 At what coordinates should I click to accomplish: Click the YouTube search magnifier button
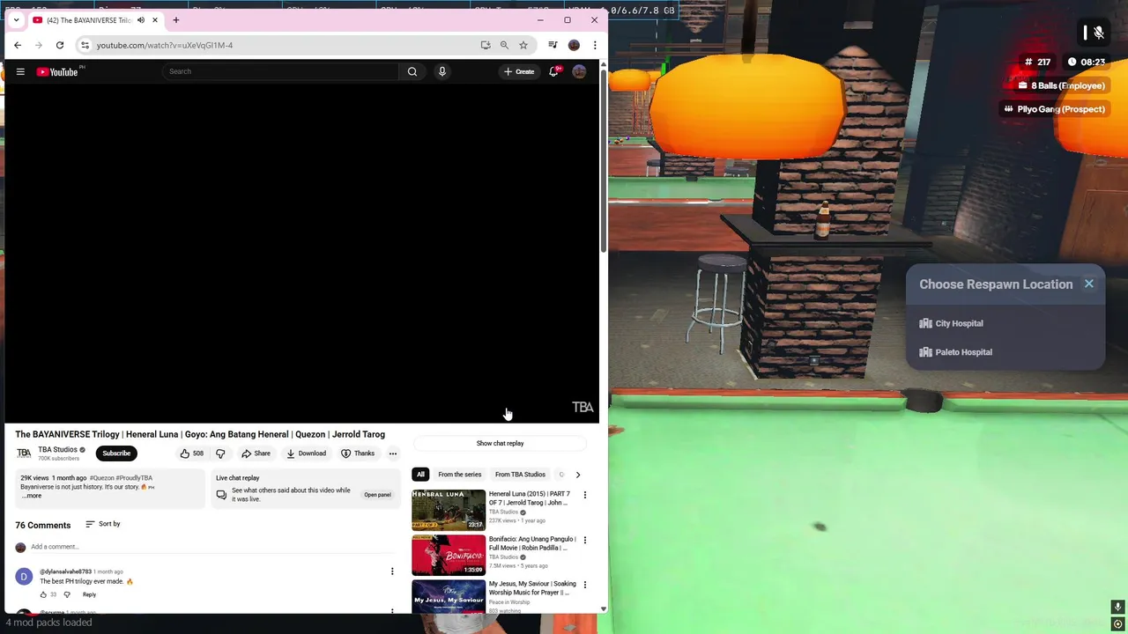(412, 71)
